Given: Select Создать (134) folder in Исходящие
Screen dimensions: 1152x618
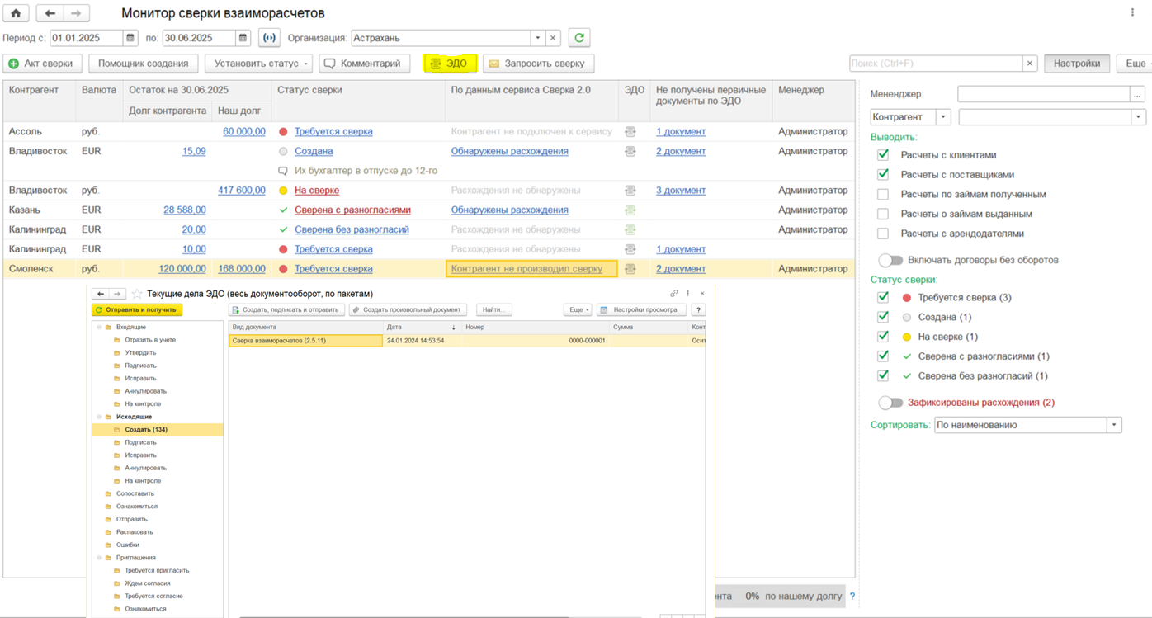Looking at the screenshot, I should (x=146, y=430).
